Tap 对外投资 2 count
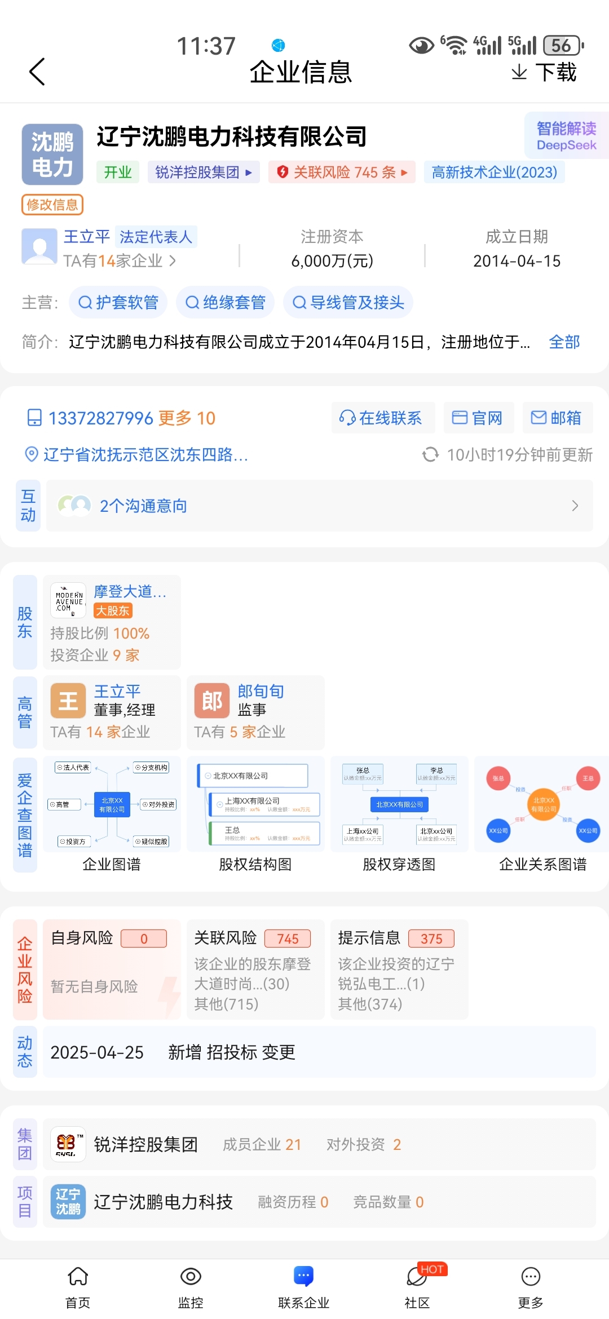This screenshot has height=1319, width=609. point(364,1144)
